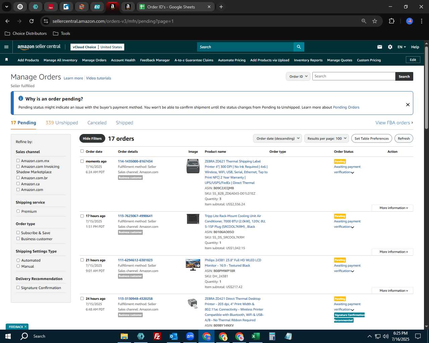Open Calculator from the taskbar
This screenshot has height=343, width=429.
click(272, 336)
